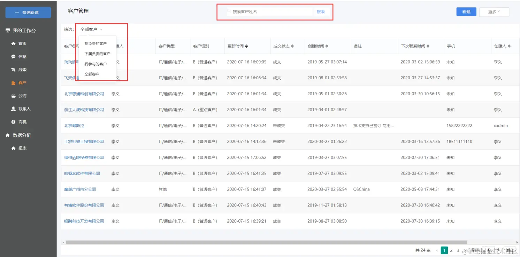Click the scrollbar left arrow
Screen dimensions: 520x257
[63, 242]
